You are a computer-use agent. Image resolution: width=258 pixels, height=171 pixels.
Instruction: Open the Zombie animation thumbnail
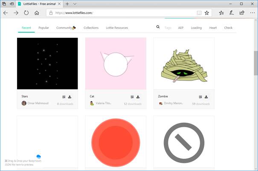(184, 63)
